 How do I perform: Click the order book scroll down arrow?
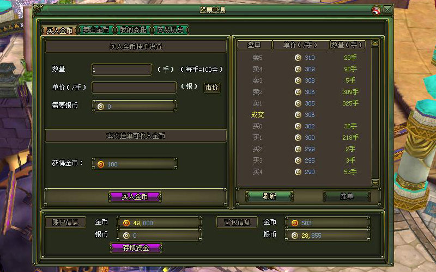point(375,182)
